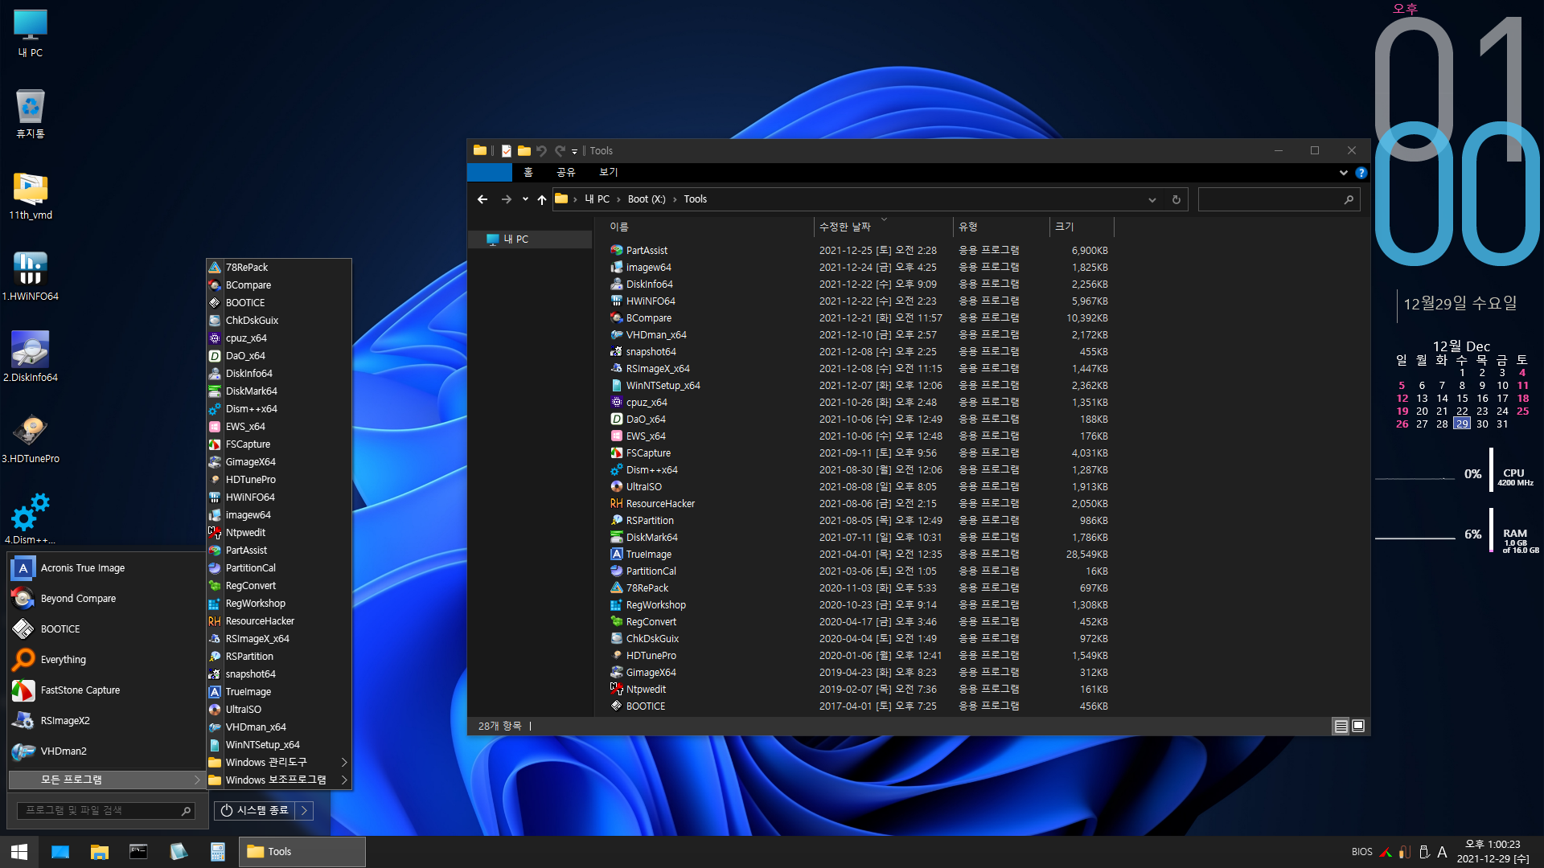1544x868 pixels.
Task: Go back in Explorer navigation
Action: pyautogui.click(x=482, y=199)
